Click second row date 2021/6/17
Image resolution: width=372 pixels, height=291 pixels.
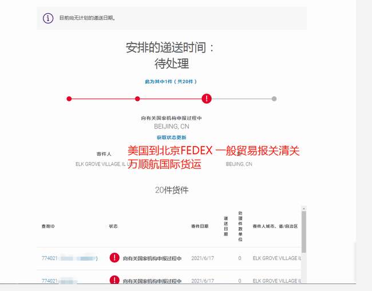click(203, 281)
